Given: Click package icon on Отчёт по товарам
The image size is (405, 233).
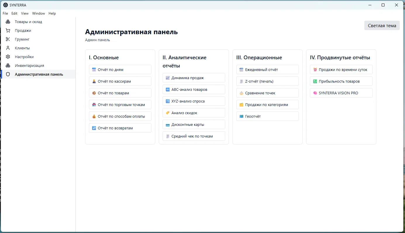Looking at the screenshot, I should (94, 93).
